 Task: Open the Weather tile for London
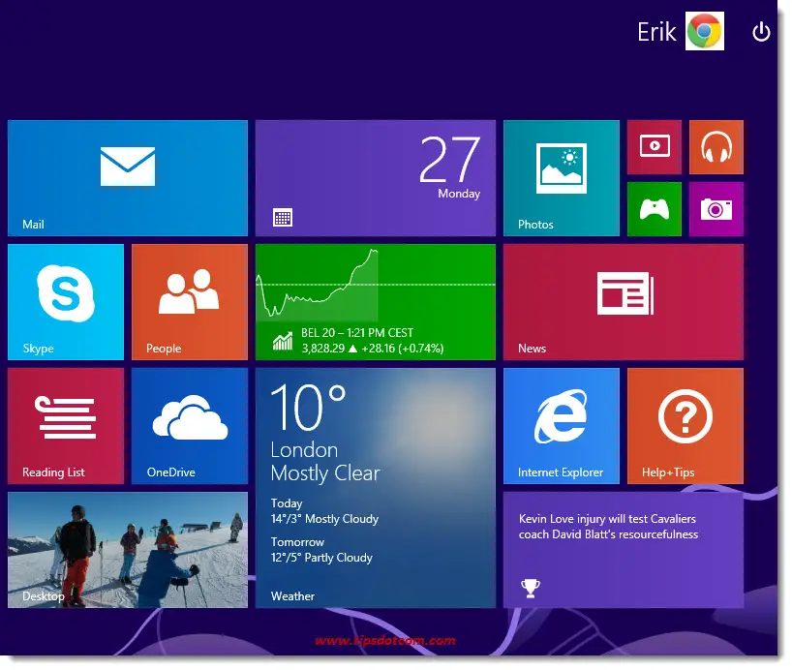[376, 488]
